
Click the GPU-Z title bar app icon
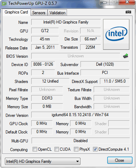tap(4, 3)
